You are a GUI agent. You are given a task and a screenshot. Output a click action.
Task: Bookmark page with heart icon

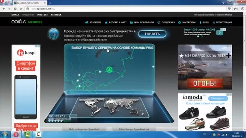229,9
